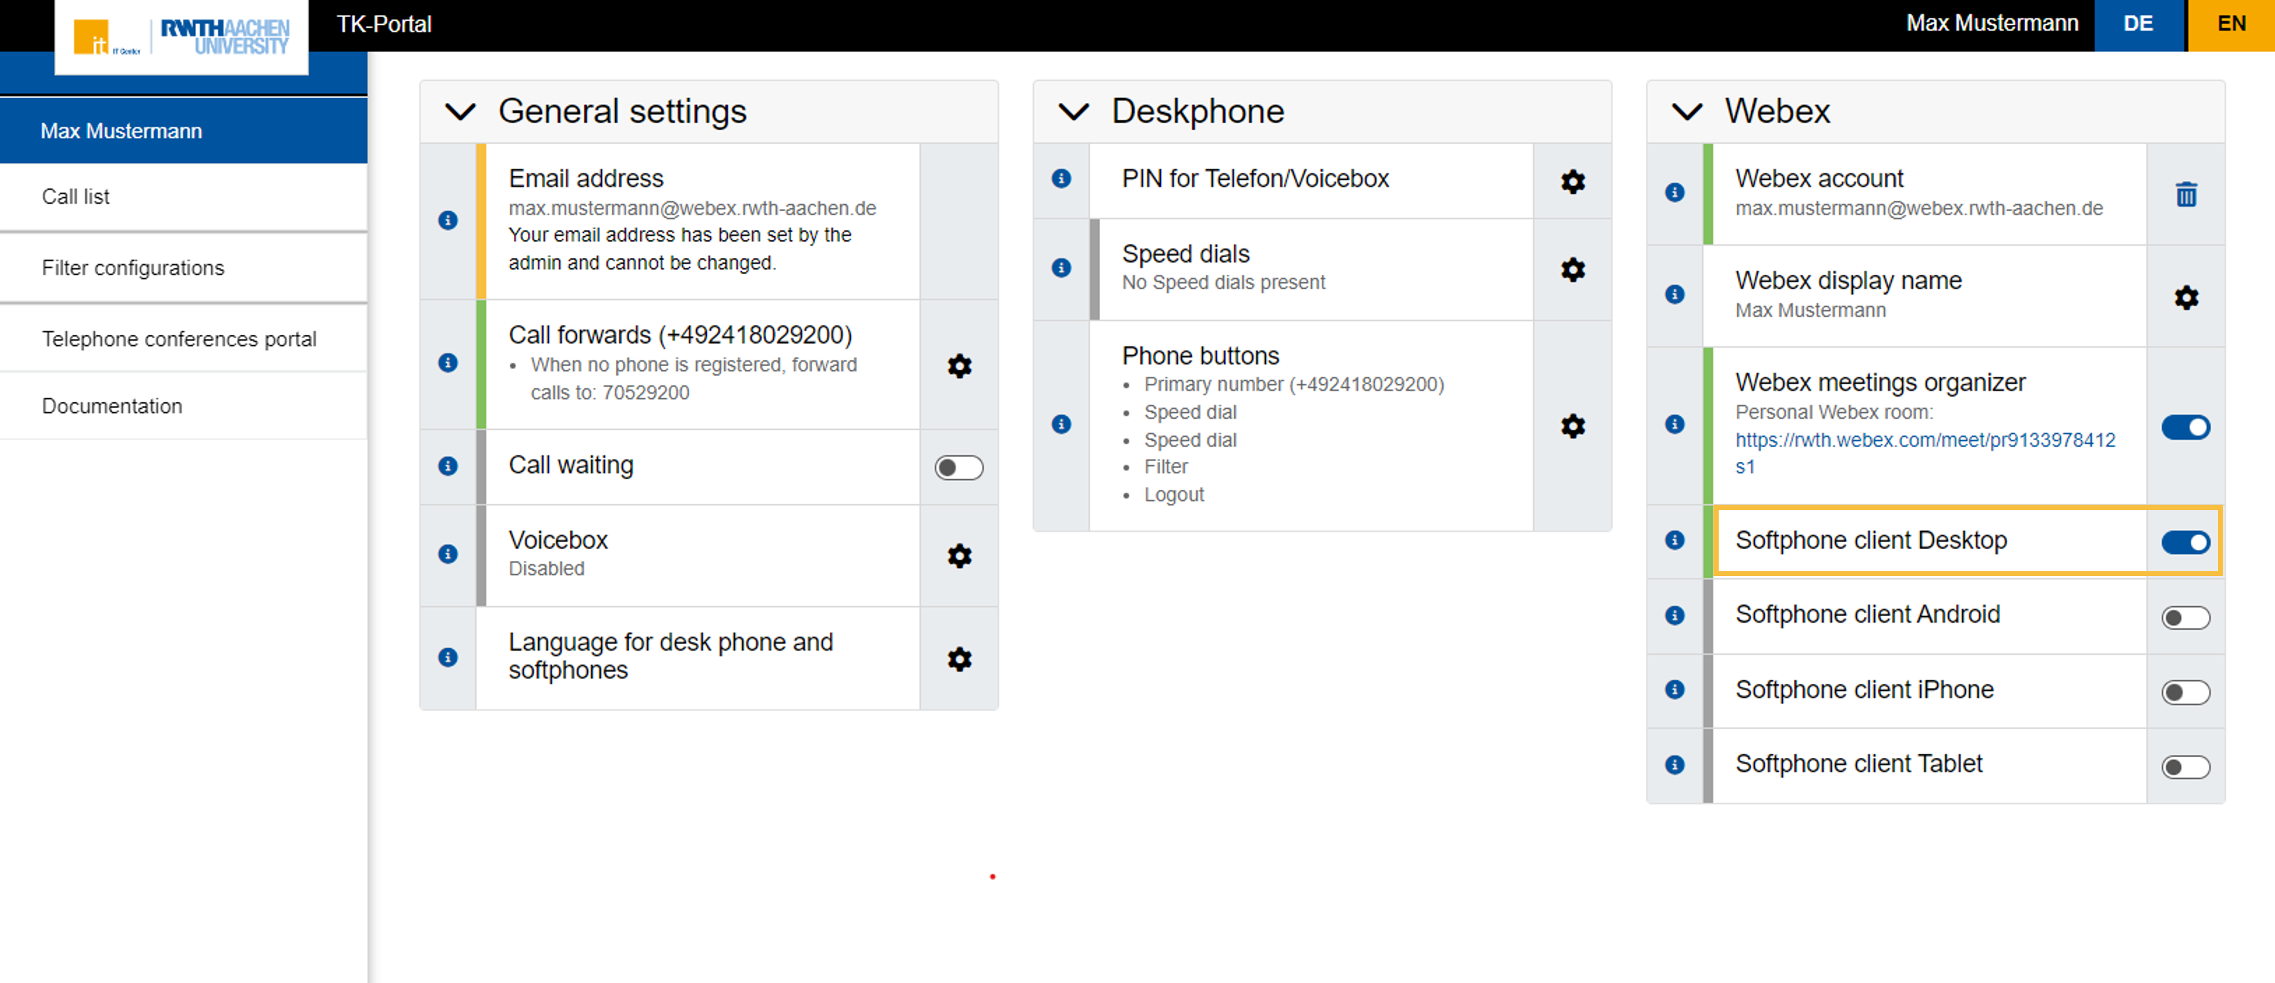Click gear icon for PIN for Telefon/Voicebox
The image size is (2275, 983).
pyautogui.click(x=1572, y=182)
